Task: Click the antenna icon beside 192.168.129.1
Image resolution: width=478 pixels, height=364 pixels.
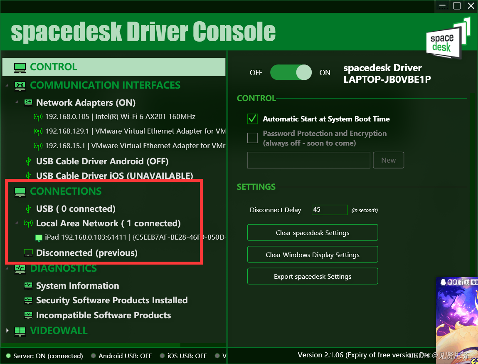Action: [38, 131]
